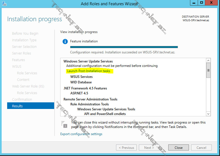Image resolution: width=220 pixels, height=156 pixels.
Task: Minimize the wizard window
Action: (x=194, y=3)
